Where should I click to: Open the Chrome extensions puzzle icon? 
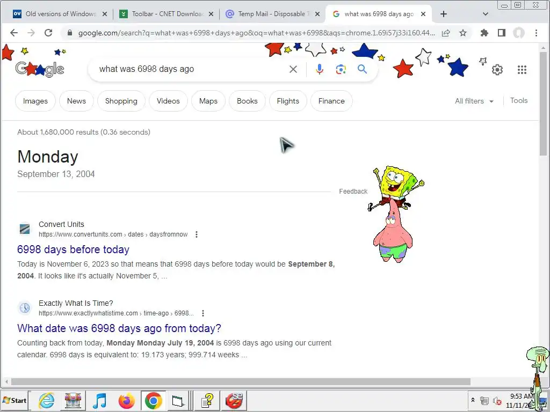484,33
